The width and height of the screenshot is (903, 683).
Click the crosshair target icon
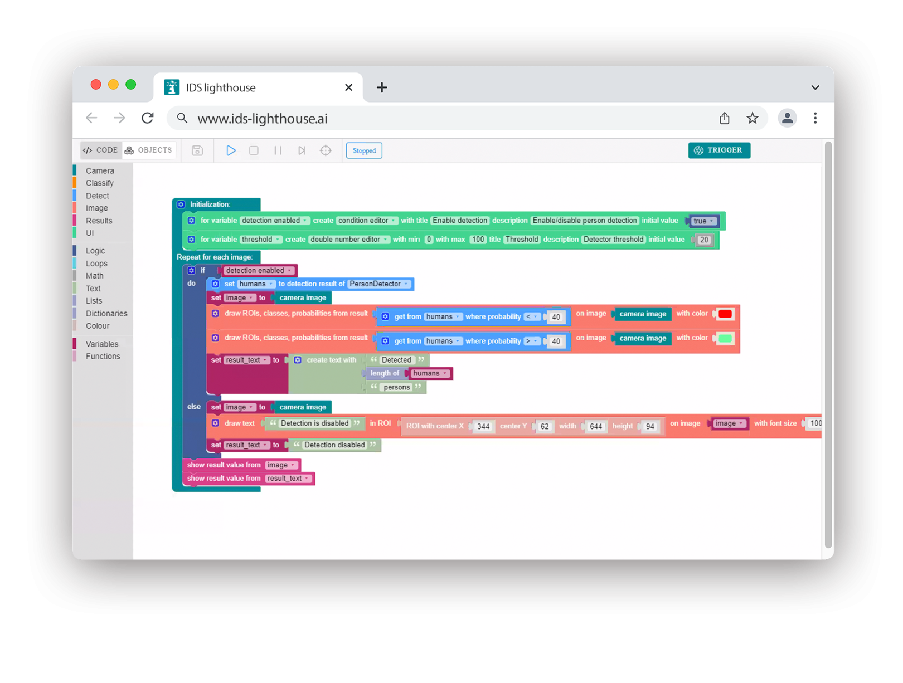tap(326, 150)
